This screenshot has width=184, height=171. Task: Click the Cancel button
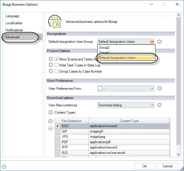[167, 166]
